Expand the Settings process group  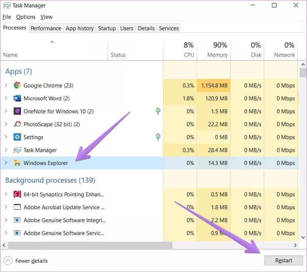6,137
